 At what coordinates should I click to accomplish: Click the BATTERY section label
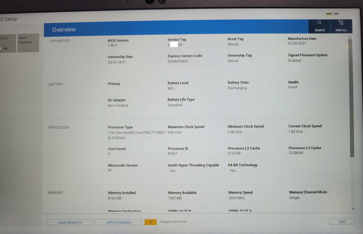click(56, 84)
